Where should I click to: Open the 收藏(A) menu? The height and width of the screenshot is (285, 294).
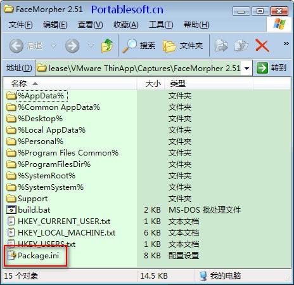tap(126, 25)
